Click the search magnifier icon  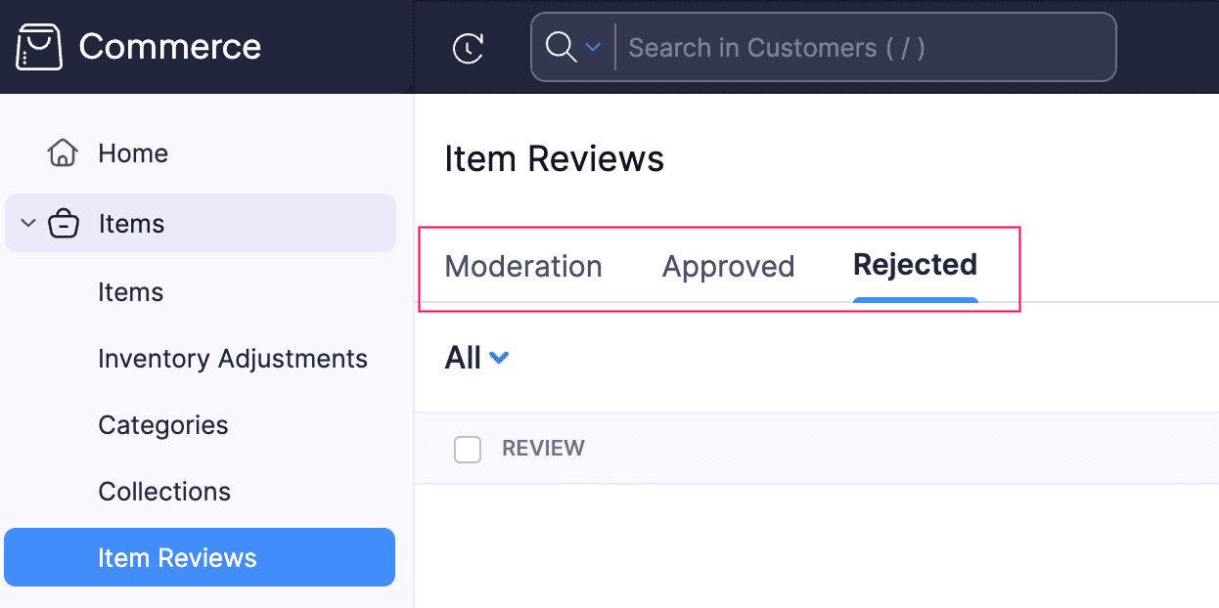point(560,47)
